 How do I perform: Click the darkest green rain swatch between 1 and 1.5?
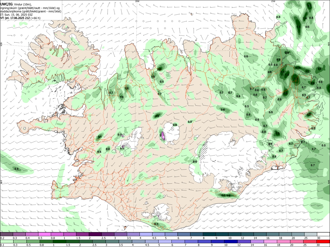click(x=60, y=241)
